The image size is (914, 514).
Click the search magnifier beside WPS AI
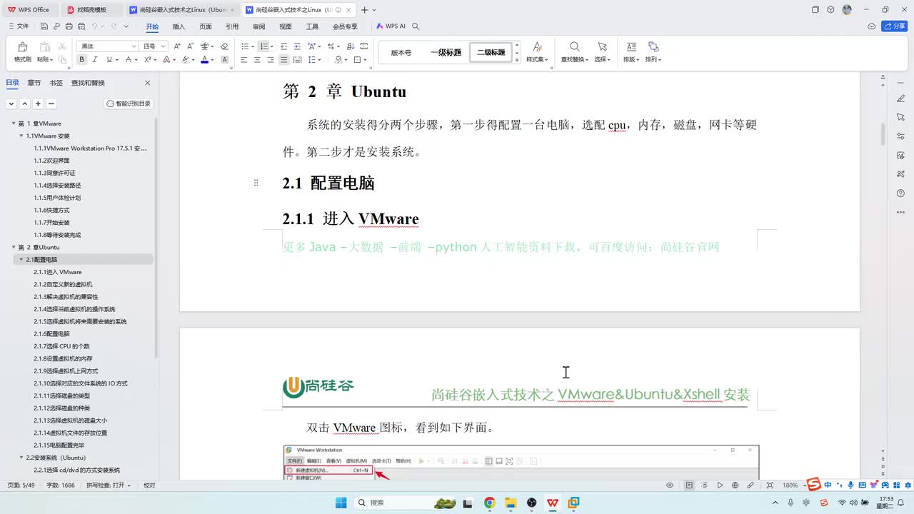[416, 26]
